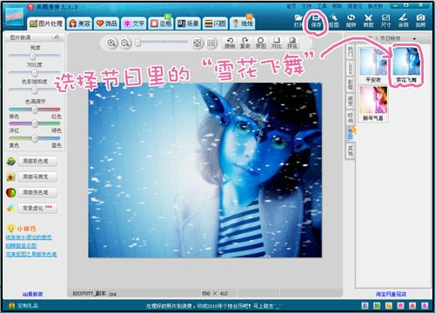Click the 背景虚化 button
Viewport: 435px width, 313px height.
37,208
